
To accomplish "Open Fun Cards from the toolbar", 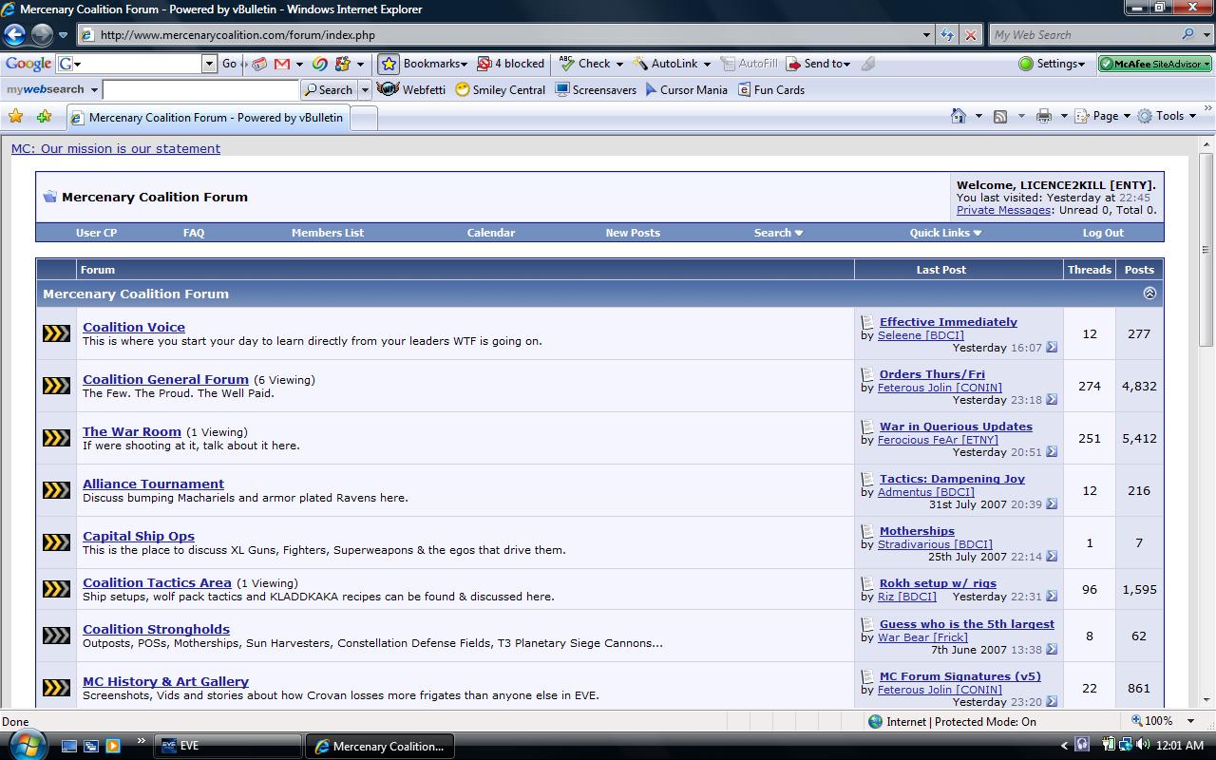I will 770,90.
